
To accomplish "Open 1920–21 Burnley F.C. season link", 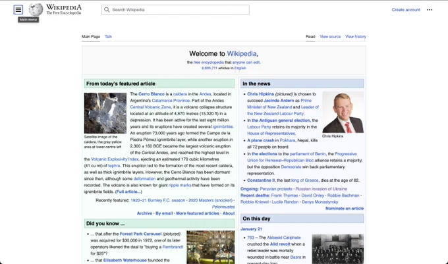I will click(157, 200).
